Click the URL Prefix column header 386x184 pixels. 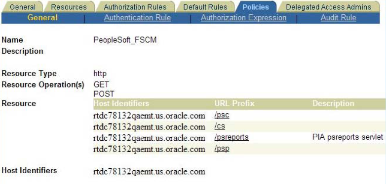click(234, 103)
